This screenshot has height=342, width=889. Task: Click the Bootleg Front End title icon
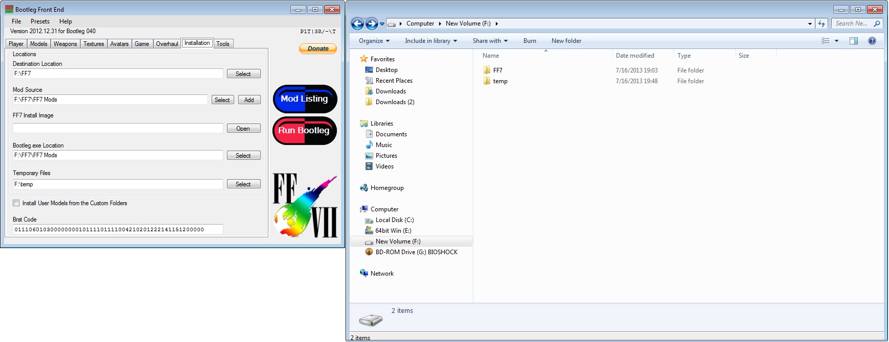(x=9, y=9)
